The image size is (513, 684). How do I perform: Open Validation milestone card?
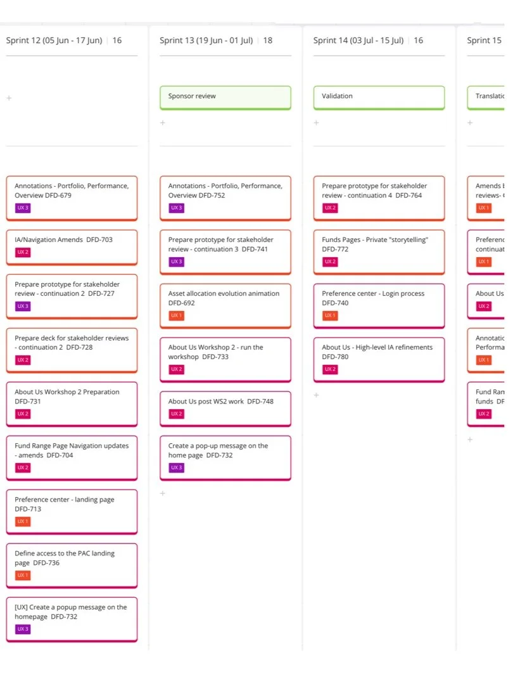[x=379, y=98]
